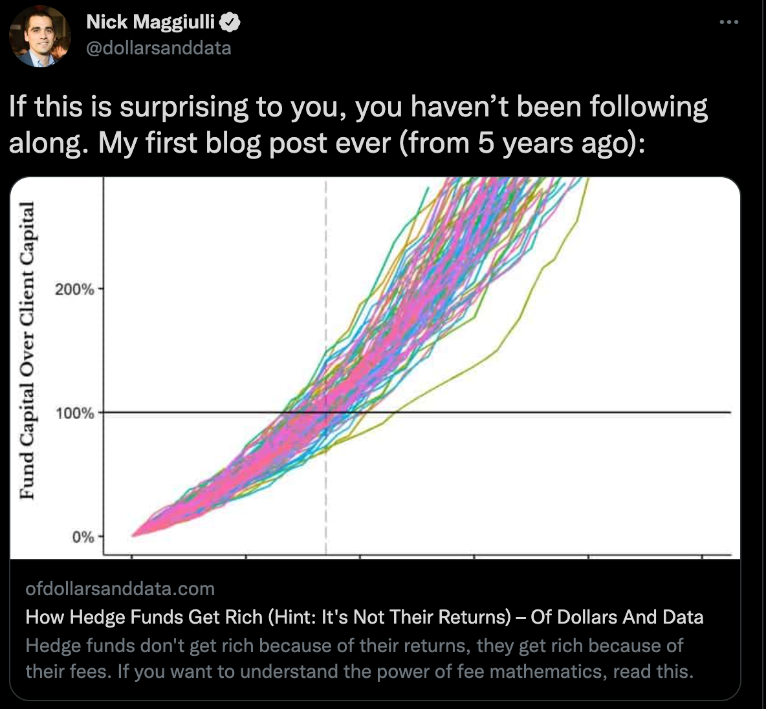766x709 pixels.
Task: Click the Fund Capital Over Client Capital axis title
Action: 27,351
